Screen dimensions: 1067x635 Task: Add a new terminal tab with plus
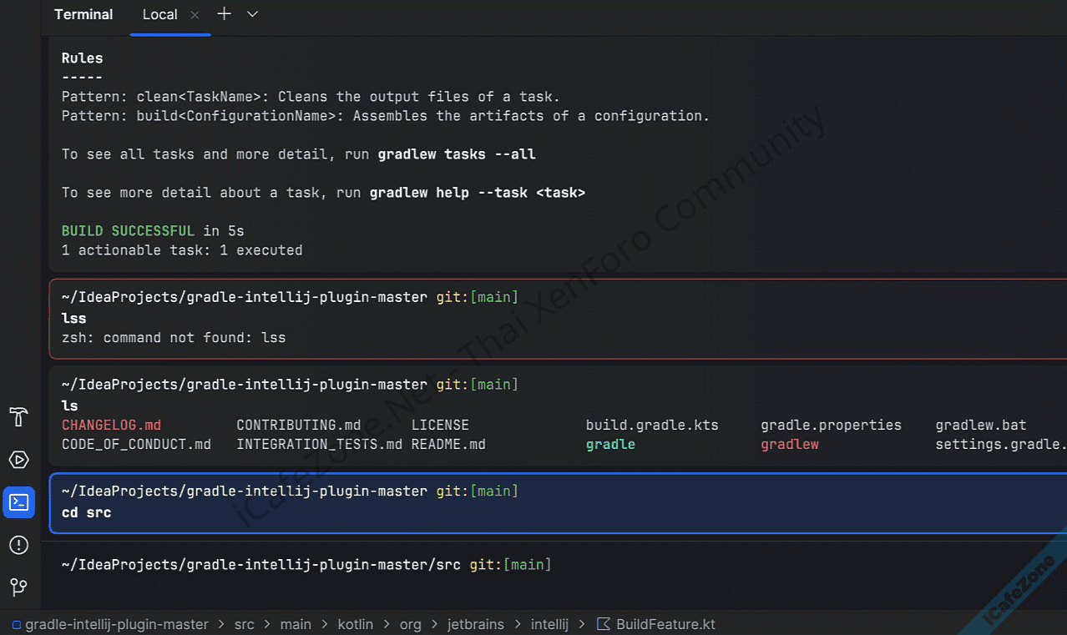[224, 14]
